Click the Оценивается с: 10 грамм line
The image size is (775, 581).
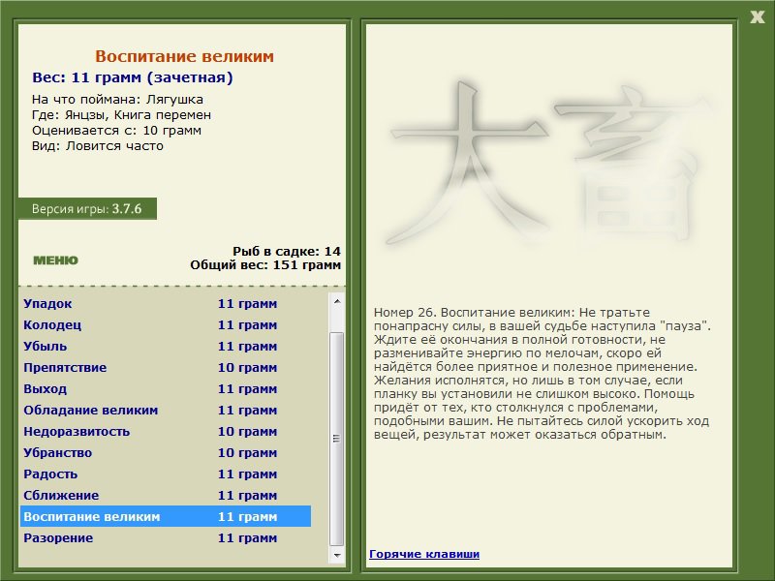[x=116, y=131]
